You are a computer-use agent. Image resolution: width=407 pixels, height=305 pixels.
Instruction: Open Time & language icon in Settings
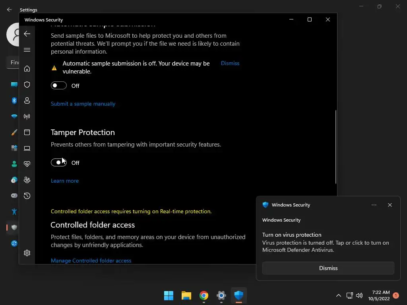tap(14, 180)
